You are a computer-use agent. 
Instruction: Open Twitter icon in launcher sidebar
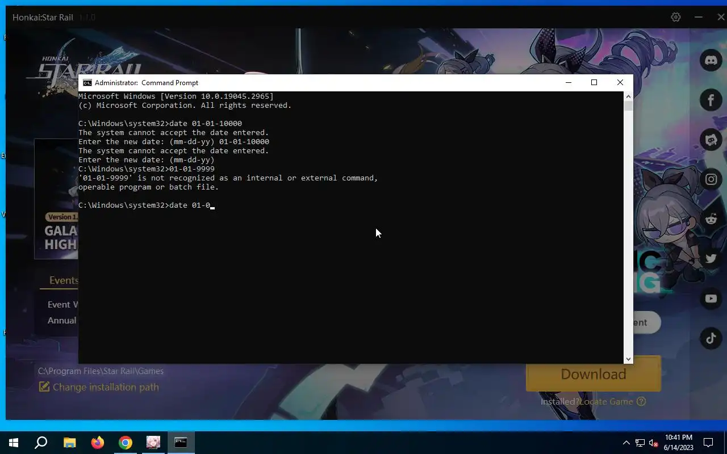click(711, 259)
